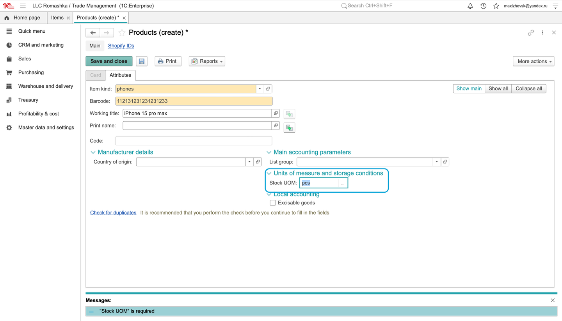Click into the Code input field

pyautogui.click(x=194, y=141)
